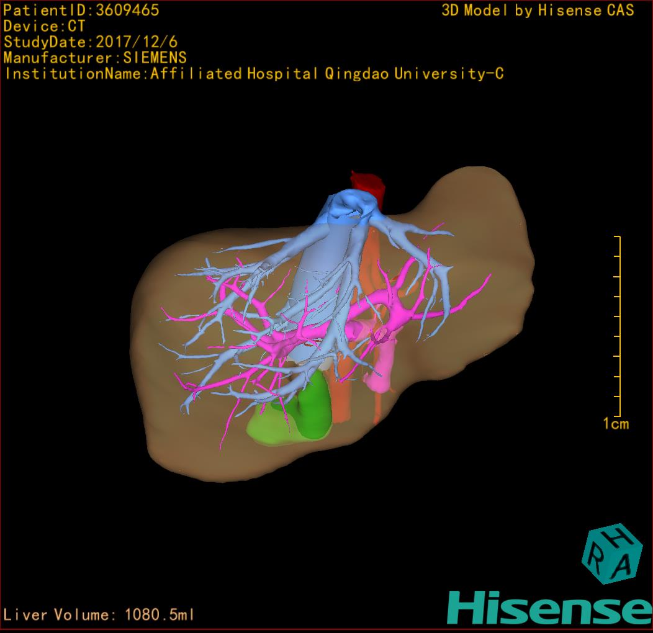Click the StudyDate:2017/12/6 text

pos(91,42)
